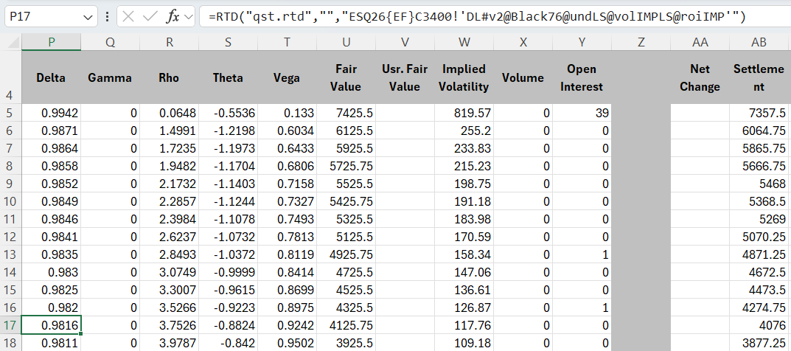
Task: Select row 18 header
Action: (10, 342)
